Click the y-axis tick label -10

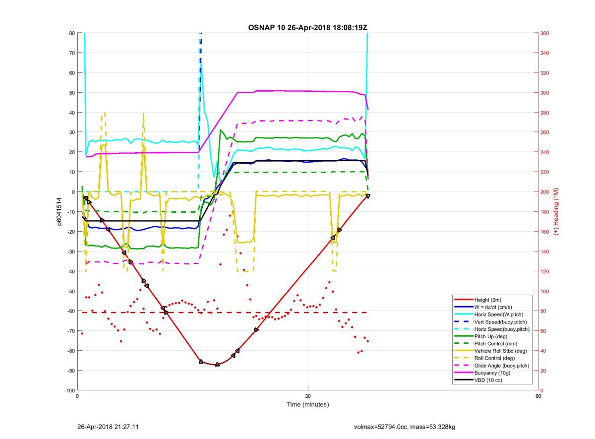coord(70,212)
